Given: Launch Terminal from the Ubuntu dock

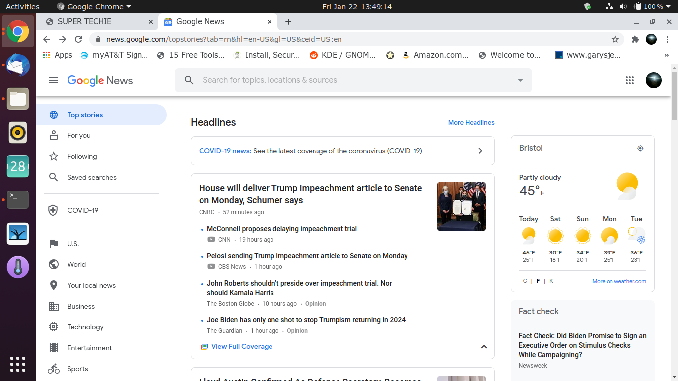Looking at the screenshot, I should tap(18, 200).
